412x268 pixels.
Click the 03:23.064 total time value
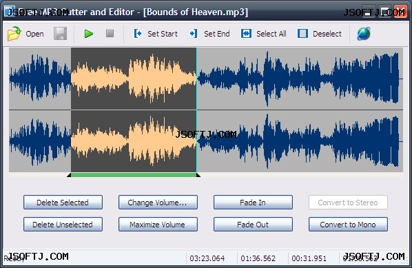click(207, 258)
